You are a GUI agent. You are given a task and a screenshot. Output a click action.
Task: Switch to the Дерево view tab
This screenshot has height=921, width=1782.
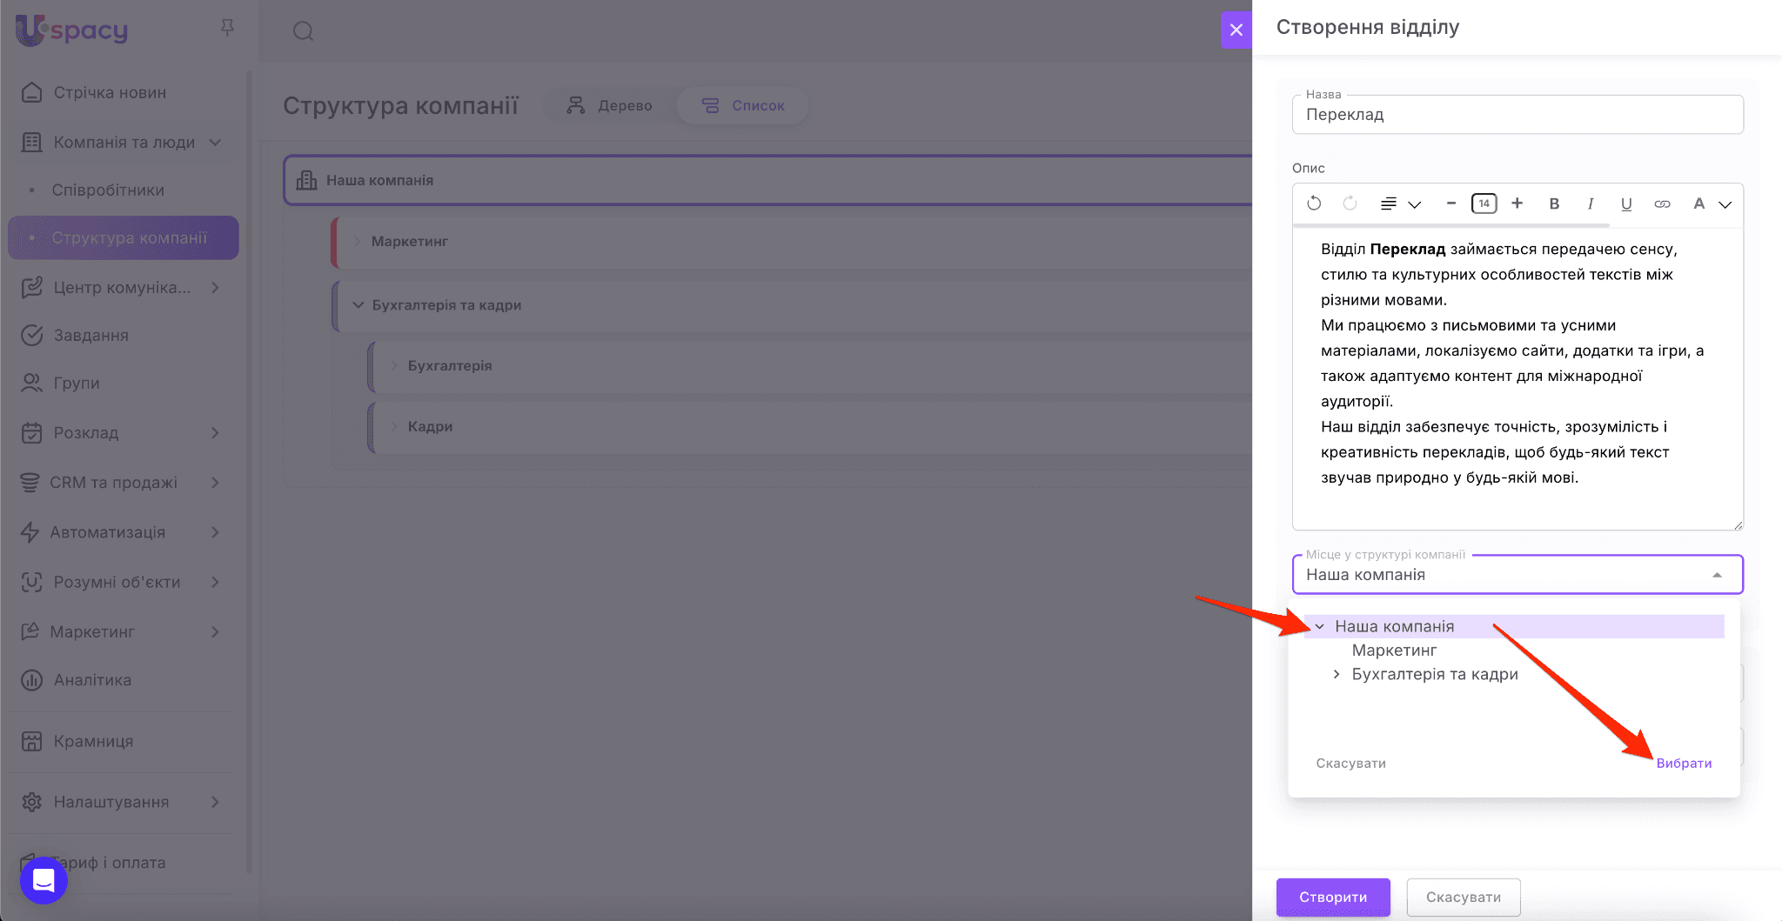point(609,105)
